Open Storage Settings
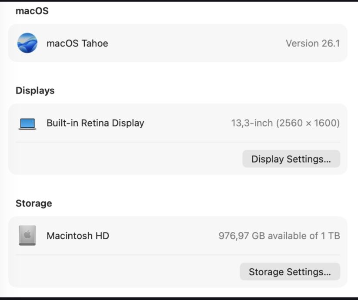The height and width of the screenshot is (300, 358). tap(290, 272)
